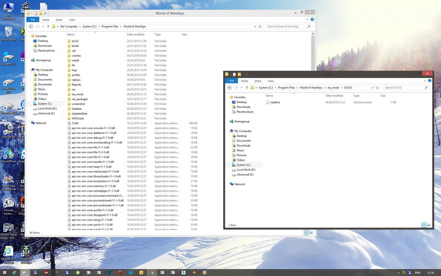Image resolution: width=441 pixels, height=276 pixels.
Task: Go back in World of Warships window
Action: tap(31, 26)
